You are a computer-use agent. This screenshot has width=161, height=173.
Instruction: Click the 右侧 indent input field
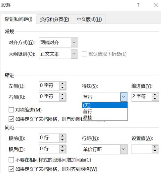49,97
